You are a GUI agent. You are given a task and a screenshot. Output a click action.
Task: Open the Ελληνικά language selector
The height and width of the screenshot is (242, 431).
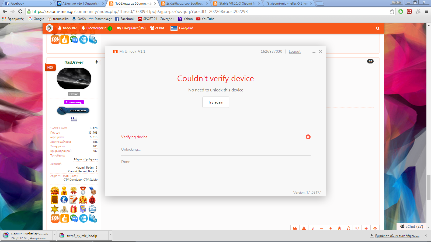[x=182, y=28]
